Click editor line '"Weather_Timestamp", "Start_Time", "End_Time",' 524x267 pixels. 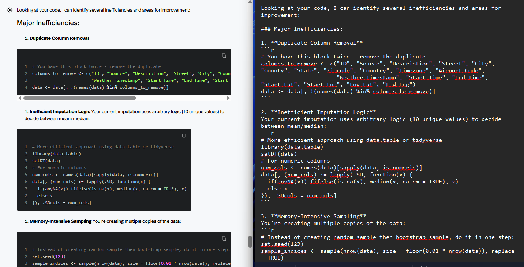[x=412, y=77]
